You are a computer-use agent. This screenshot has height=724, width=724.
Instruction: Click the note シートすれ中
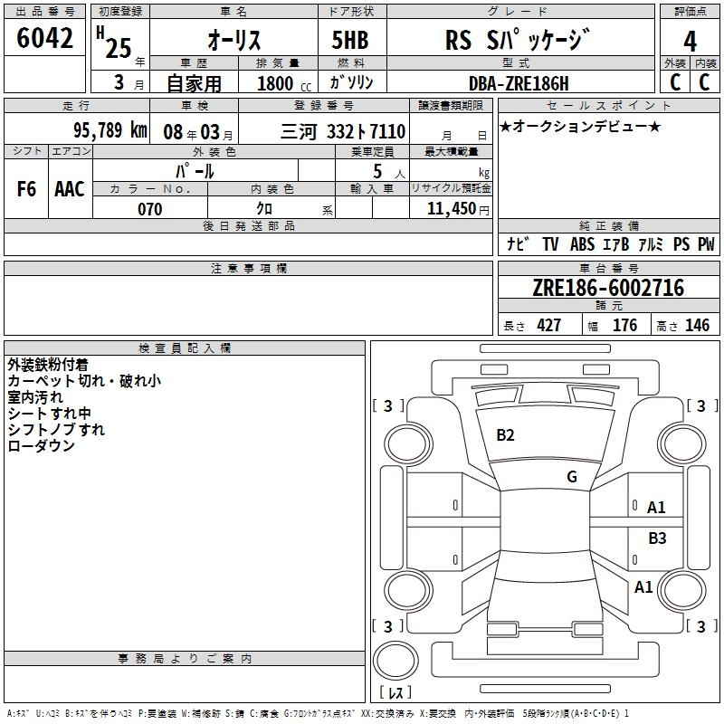pyautogui.click(x=50, y=414)
